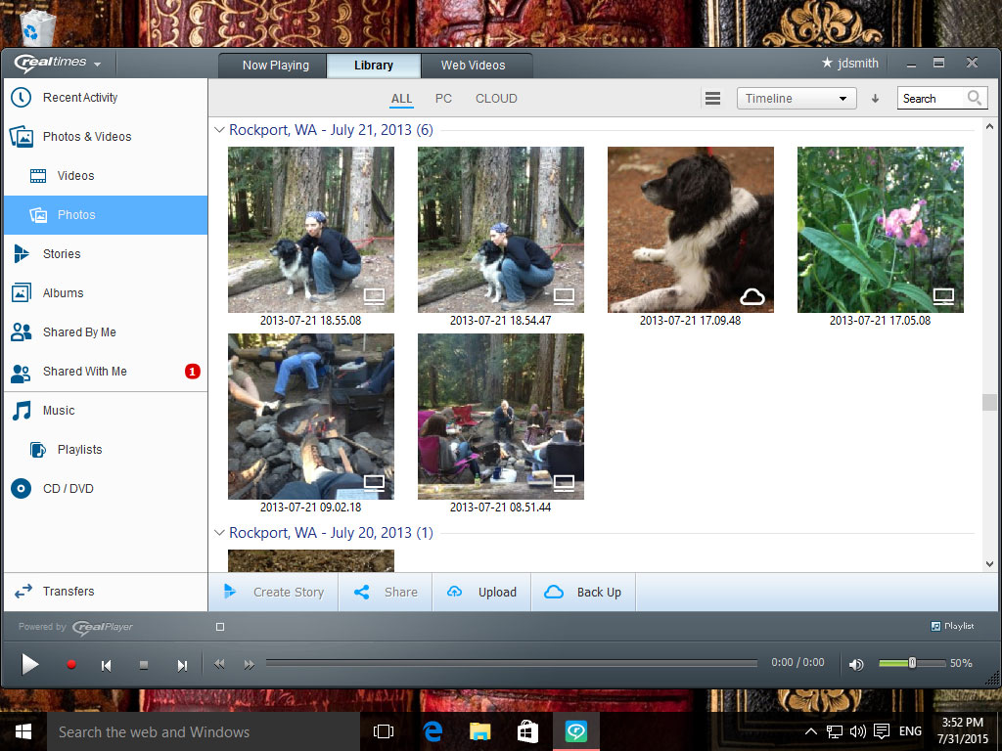
Task: Skip to next track button
Action: [x=182, y=665]
